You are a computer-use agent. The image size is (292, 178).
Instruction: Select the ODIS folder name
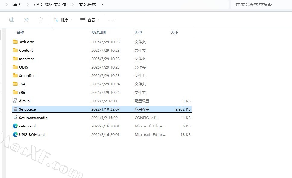click(24, 67)
